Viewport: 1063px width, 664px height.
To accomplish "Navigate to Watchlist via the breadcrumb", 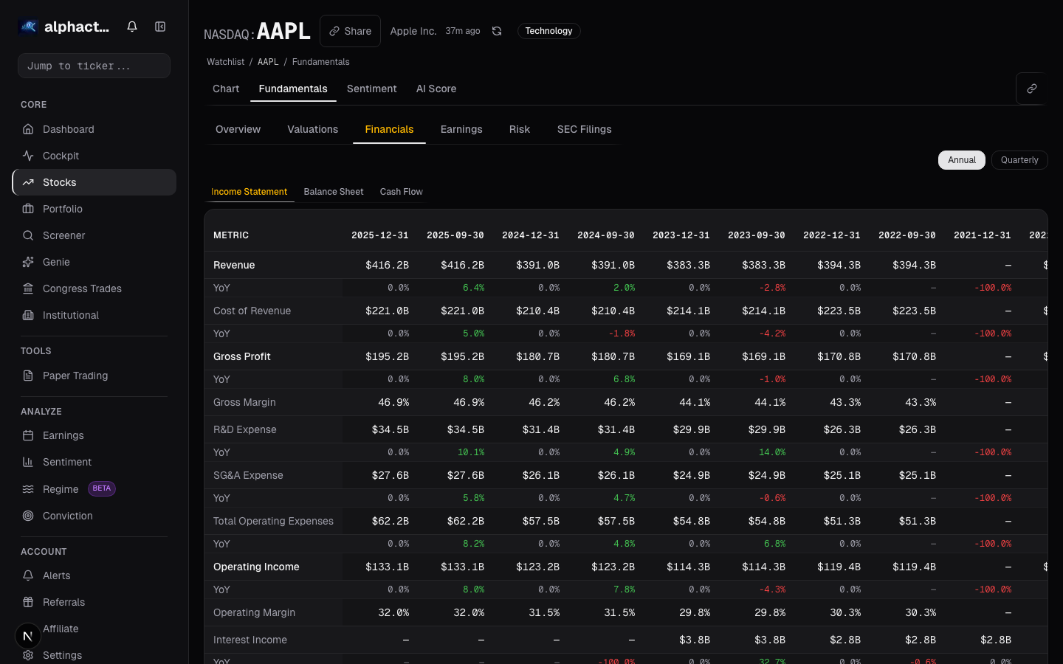I will 225,61.
